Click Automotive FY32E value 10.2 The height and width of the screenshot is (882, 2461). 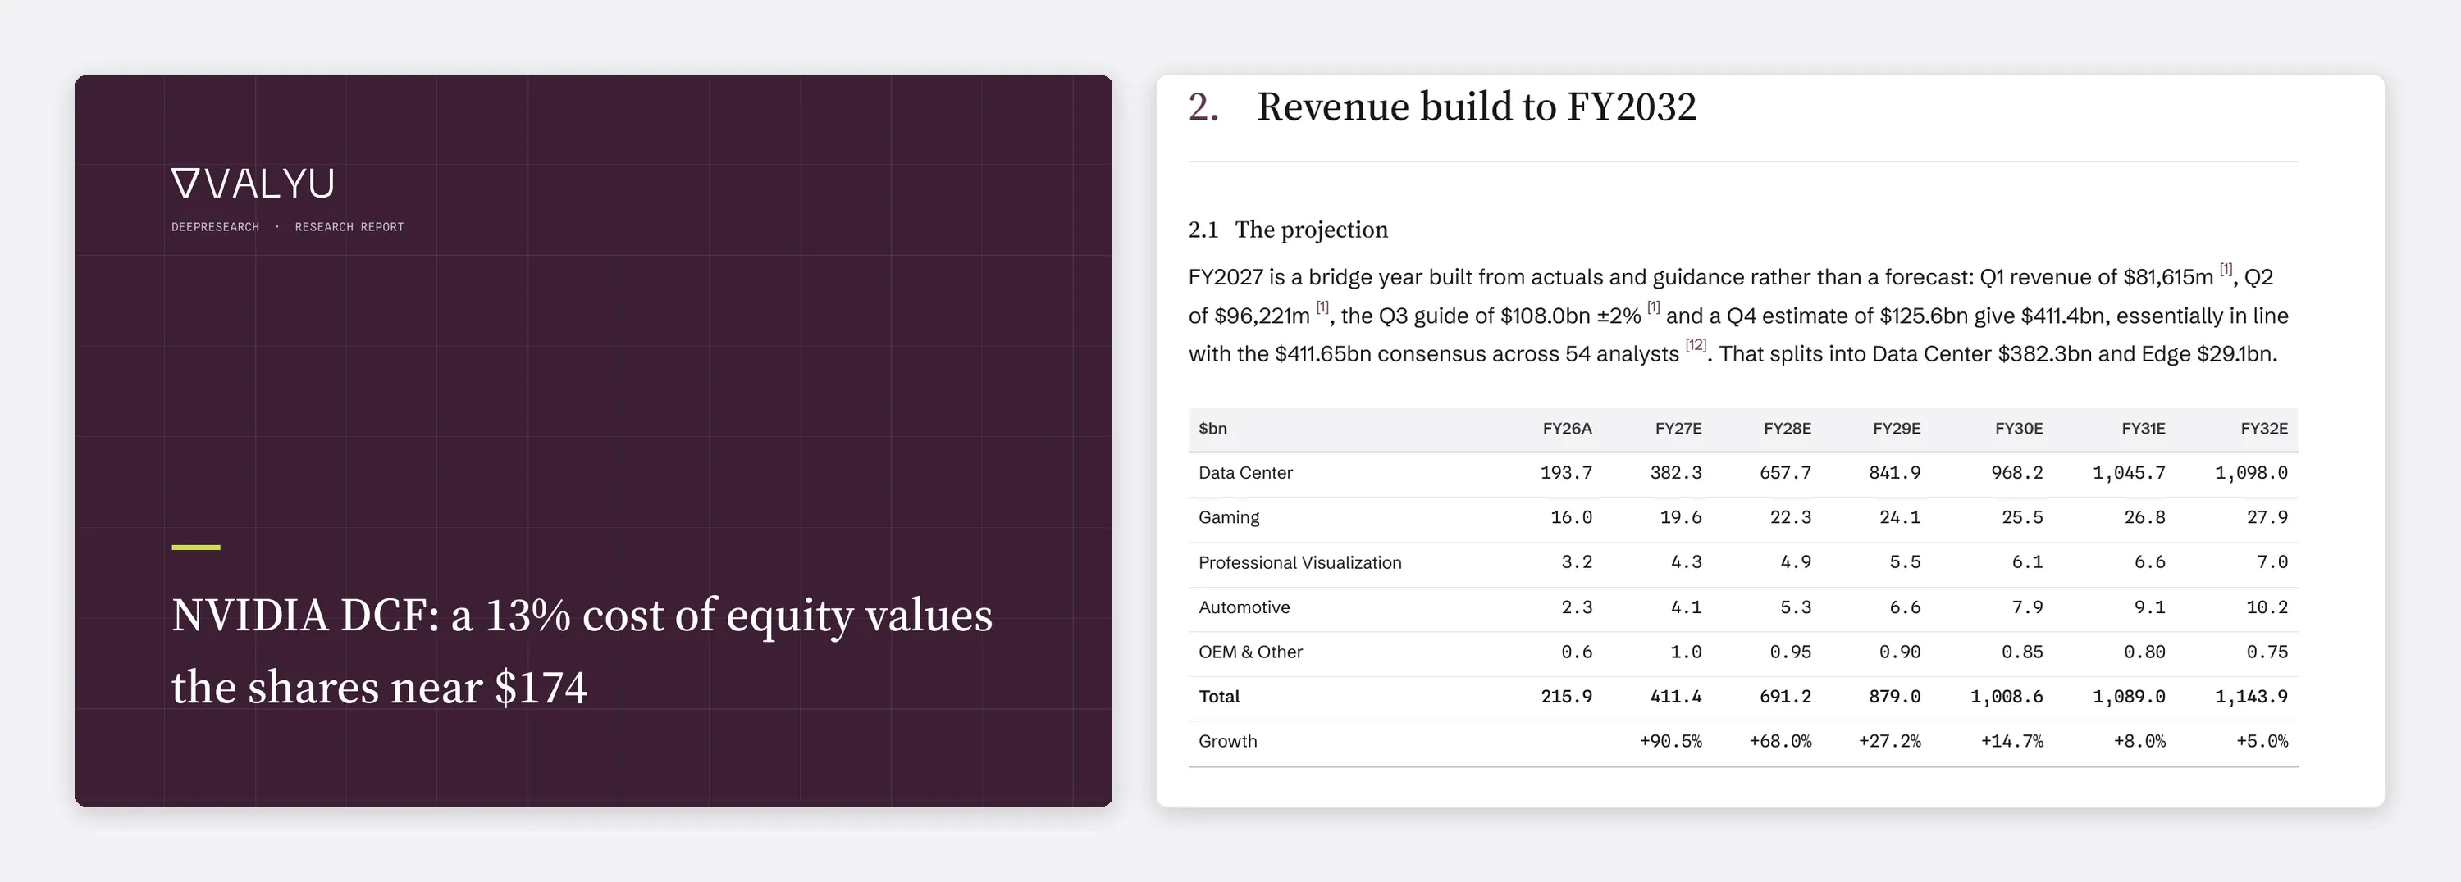pos(2267,607)
